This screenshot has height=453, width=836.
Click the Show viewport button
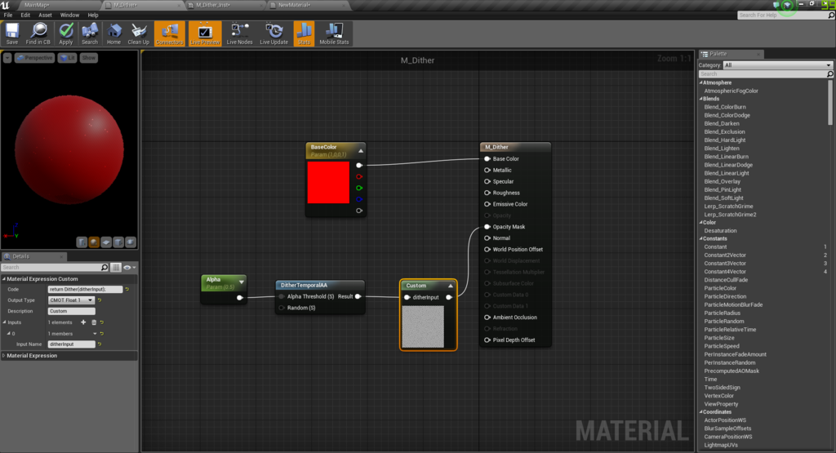88,58
